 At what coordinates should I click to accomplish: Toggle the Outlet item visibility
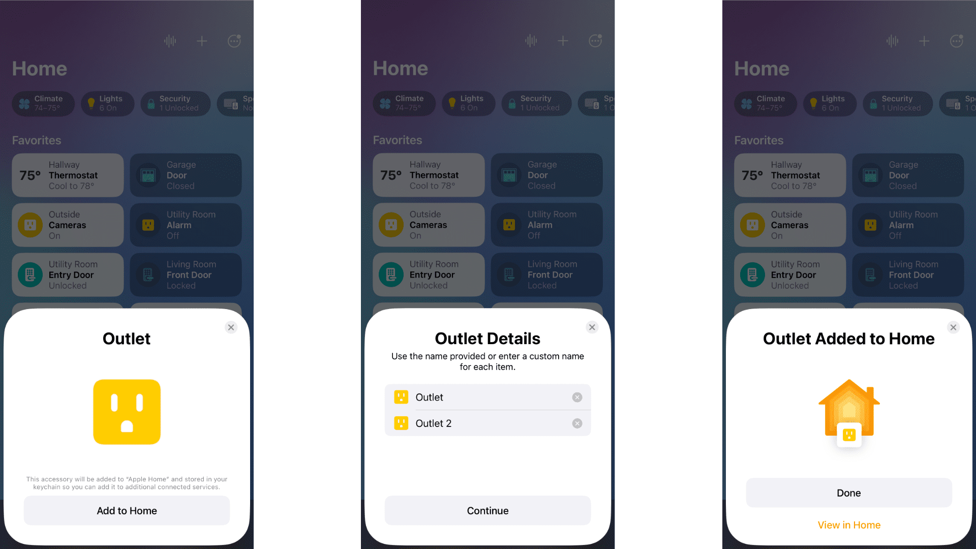[575, 397]
